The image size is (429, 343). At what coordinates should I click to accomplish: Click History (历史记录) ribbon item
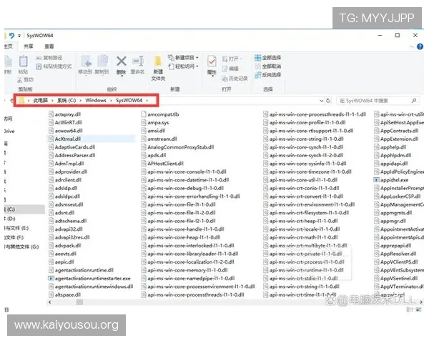click(x=235, y=79)
